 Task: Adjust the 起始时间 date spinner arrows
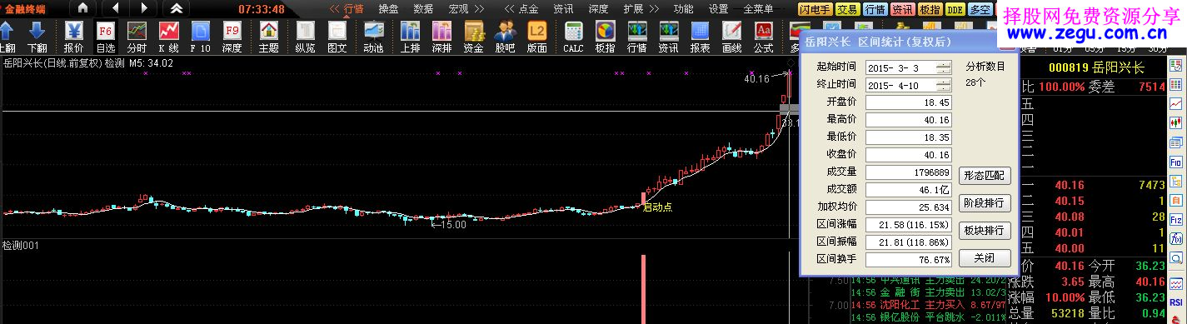pos(943,67)
